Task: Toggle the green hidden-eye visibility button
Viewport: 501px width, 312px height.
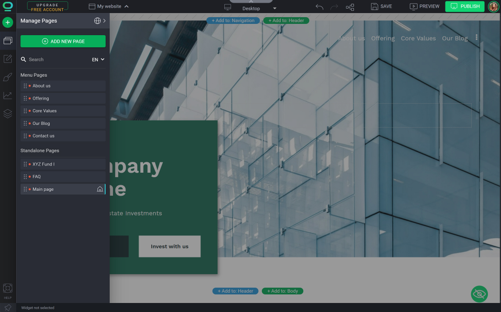Action: click(479, 294)
